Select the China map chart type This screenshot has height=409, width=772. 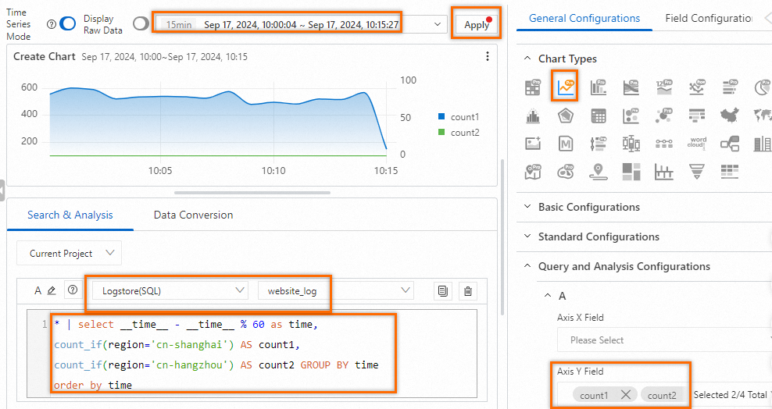coord(730,116)
